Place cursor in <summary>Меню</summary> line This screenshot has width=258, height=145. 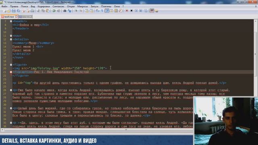[x=33, y=43]
